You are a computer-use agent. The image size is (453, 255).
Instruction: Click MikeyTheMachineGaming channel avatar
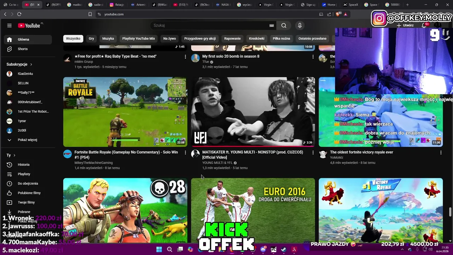(x=67, y=154)
